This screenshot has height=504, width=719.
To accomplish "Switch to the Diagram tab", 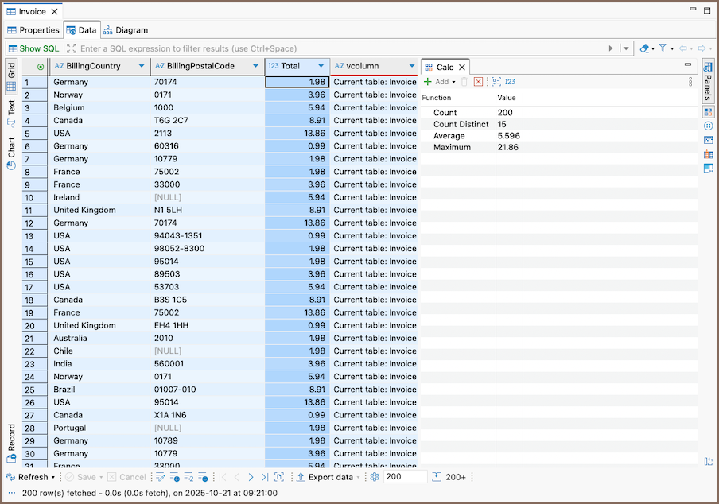I will (x=126, y=30).
